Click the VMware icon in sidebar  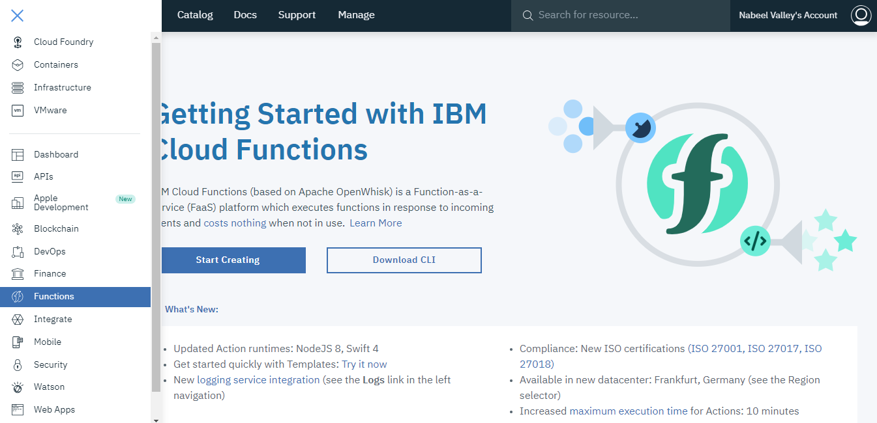click(18, 111)
